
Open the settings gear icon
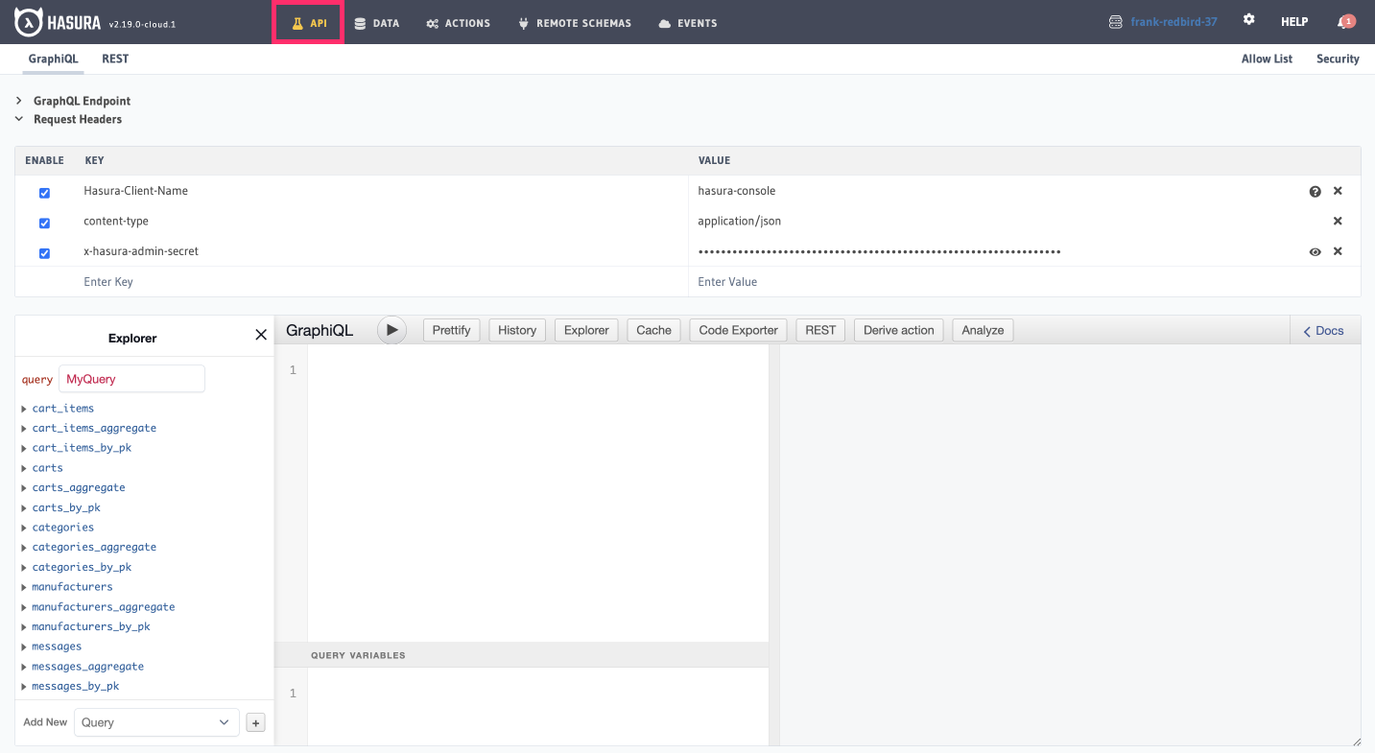point(1248,20)
